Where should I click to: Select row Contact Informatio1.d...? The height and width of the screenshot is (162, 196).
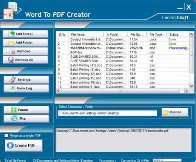pyautogui.click(x=123, y=40)
